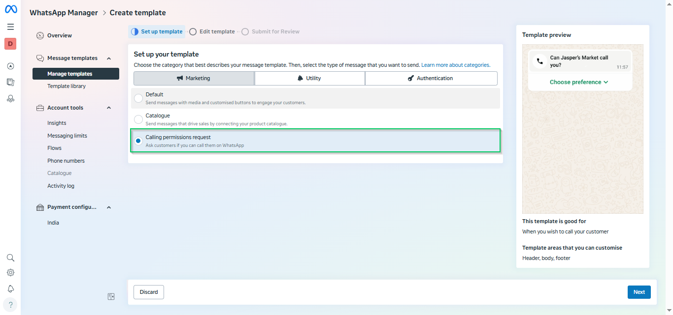The image size is (673, 315).
Task: Open Learn more about categories link
Action: point(455,65)
